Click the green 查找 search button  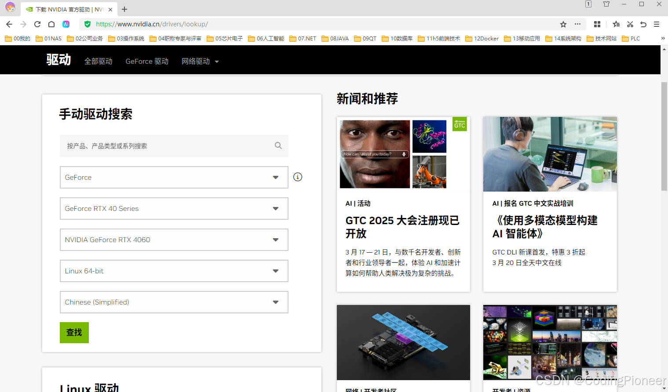coord(74,333)
